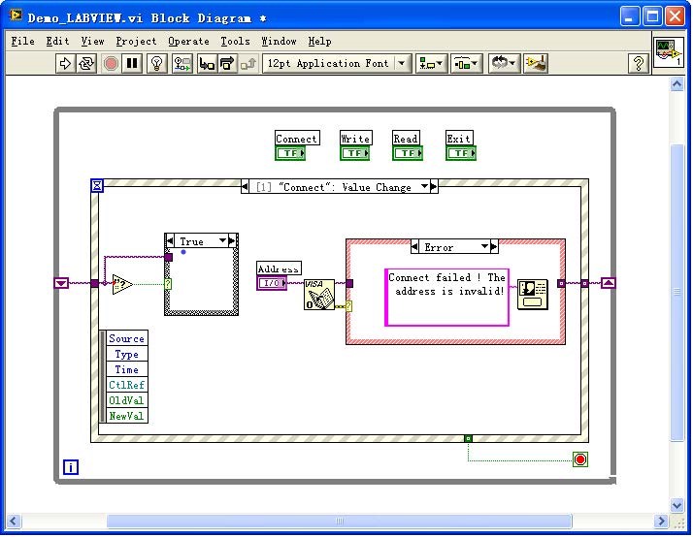Go to next event case arrow
693x537 pixels.
(434, 187)
